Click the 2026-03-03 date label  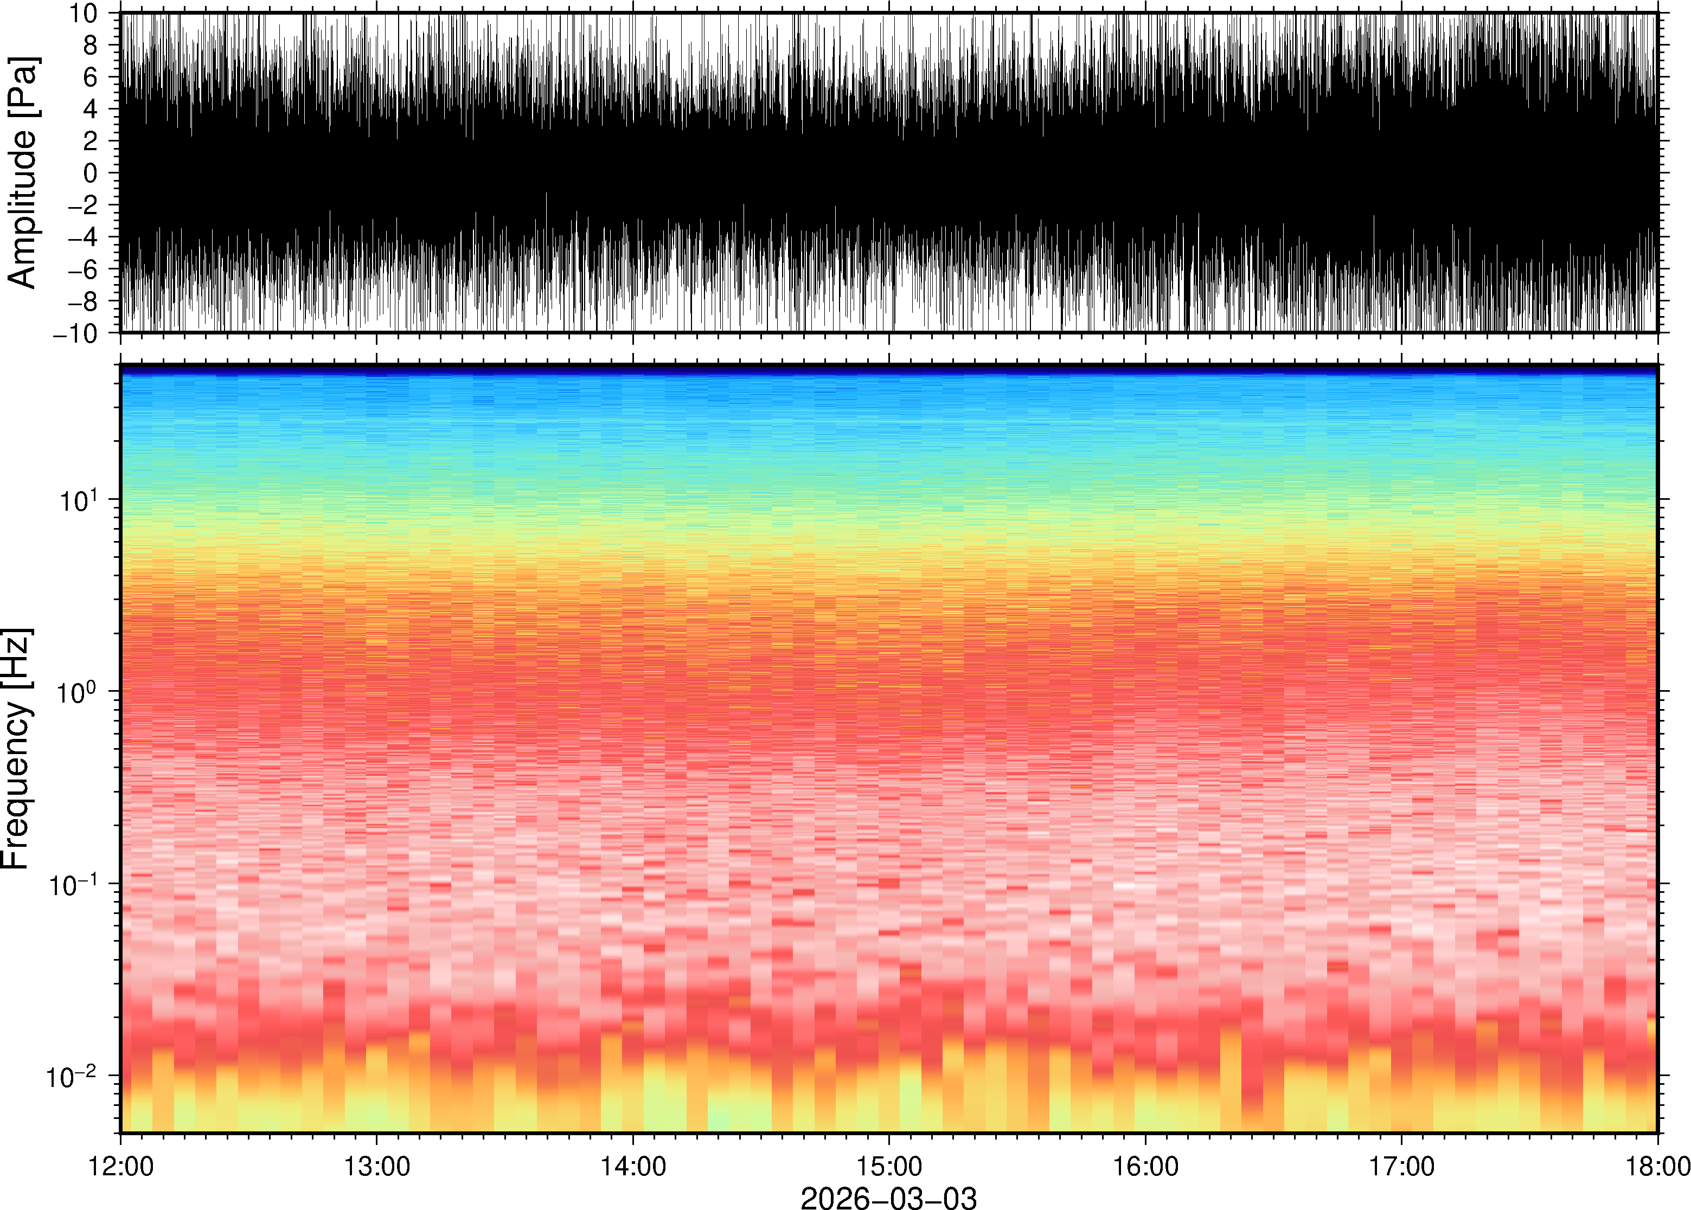tap(888, 1198)
